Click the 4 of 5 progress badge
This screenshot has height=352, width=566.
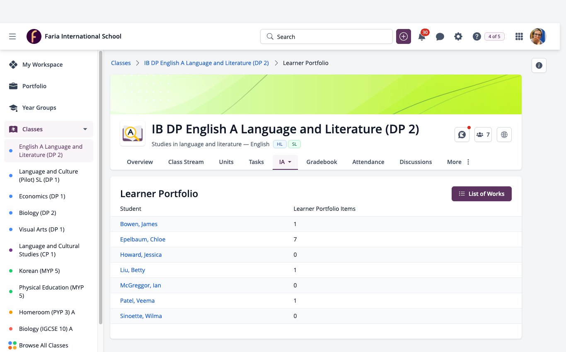pos(494,36)
